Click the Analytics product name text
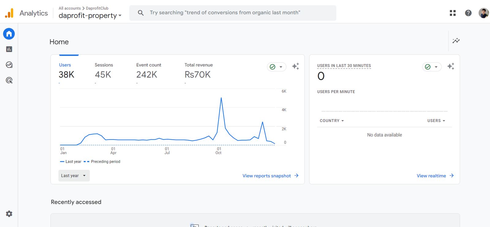Screen dimensions: 490x227 coord(34,13)
